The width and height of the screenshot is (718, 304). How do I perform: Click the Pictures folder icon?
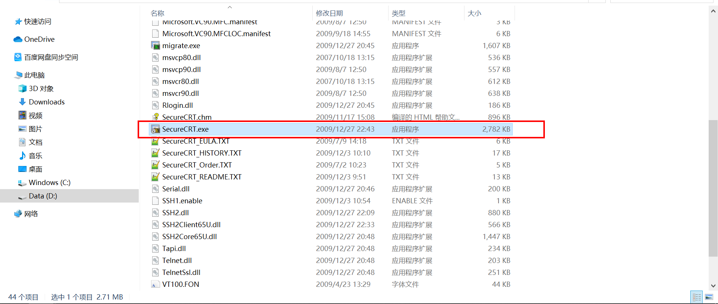[22, 129]
